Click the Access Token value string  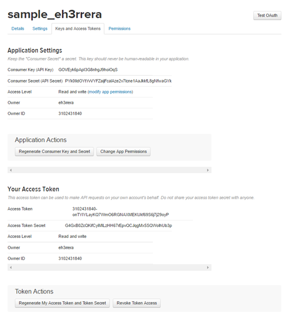pyautogui.click(x=121, y=211)
